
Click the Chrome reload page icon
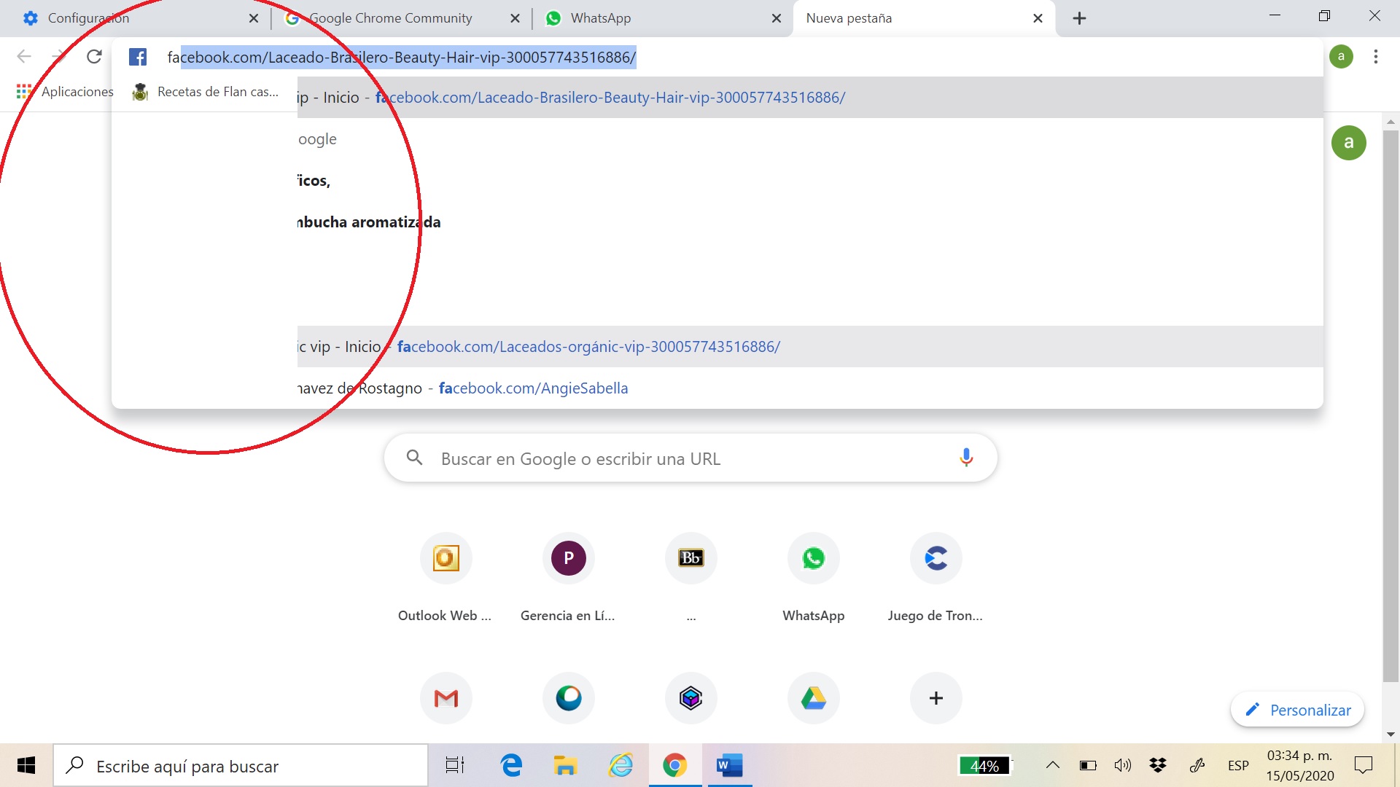point(94,57)
